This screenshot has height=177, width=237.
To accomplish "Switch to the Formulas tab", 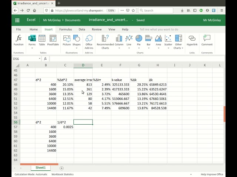I will point(66,29).
